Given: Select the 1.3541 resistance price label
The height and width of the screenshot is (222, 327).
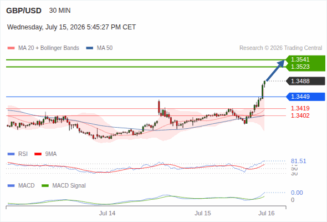Looking at the screenshot, I should tap(300, 59).
